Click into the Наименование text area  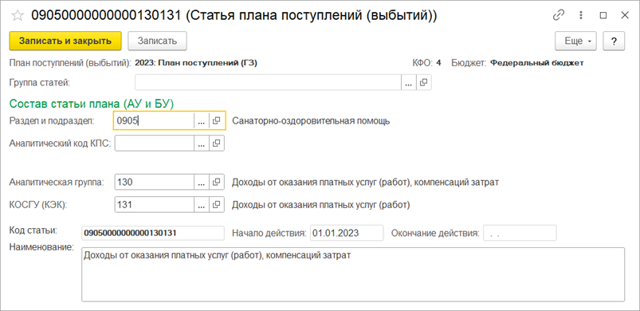tap(353, 274)
